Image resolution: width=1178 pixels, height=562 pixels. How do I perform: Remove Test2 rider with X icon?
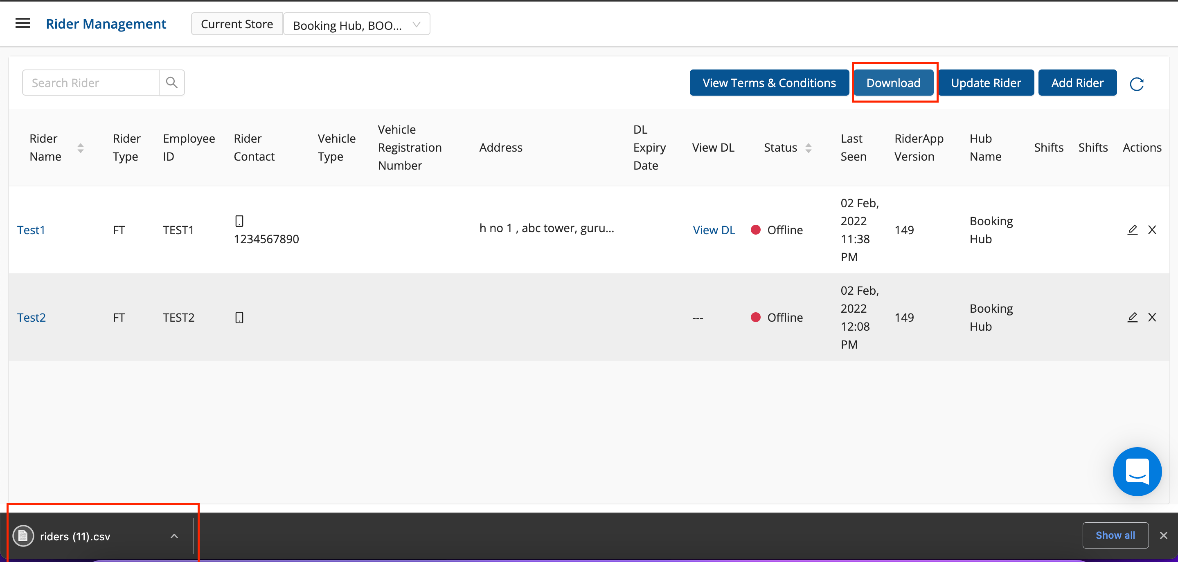click(x=1152, y=317)
